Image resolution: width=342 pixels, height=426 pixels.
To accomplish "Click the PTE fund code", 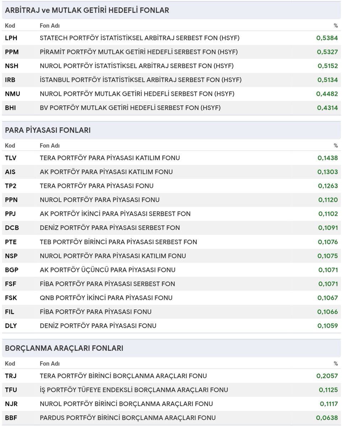I will 11,242.
